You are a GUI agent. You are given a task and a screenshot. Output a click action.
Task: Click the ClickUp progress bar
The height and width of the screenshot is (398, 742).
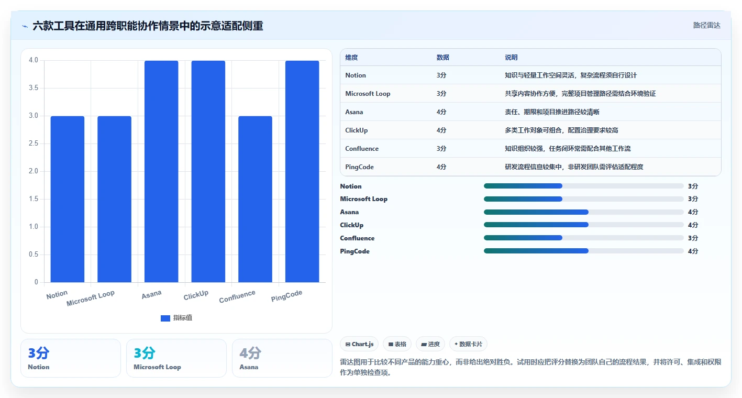(584, 225)
